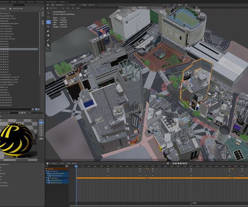
Task: Select the Measure ruler tool
Action: click(x=48, y=45)
